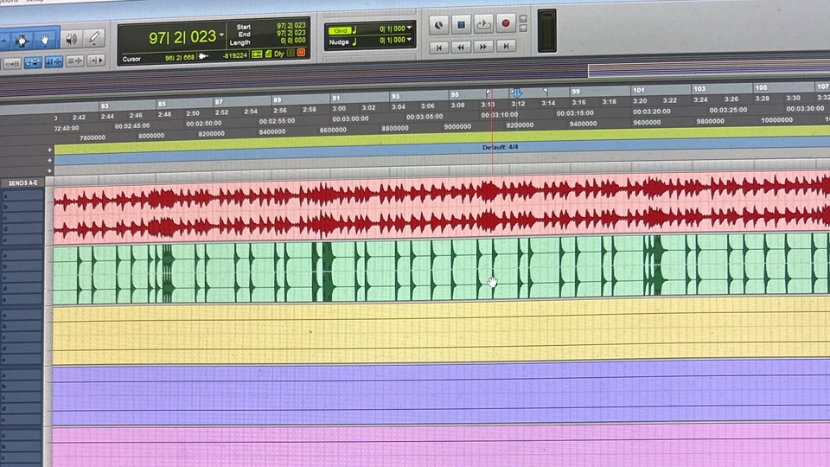
Task: Select the Grabber hand tool
Action: coord(45,40)
